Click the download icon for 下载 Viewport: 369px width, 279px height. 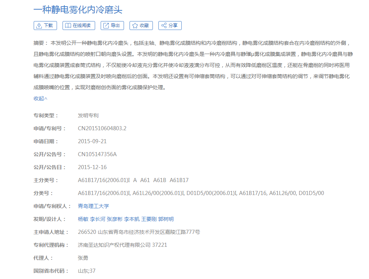39,26
